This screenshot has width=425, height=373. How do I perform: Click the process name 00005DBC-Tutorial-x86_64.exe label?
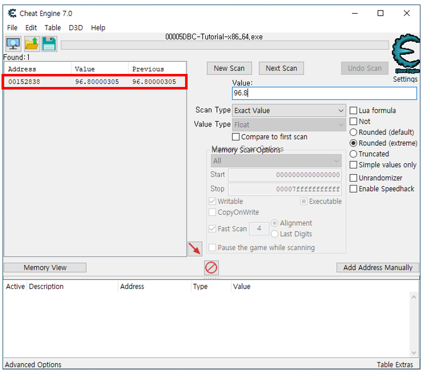coord(214,37)
